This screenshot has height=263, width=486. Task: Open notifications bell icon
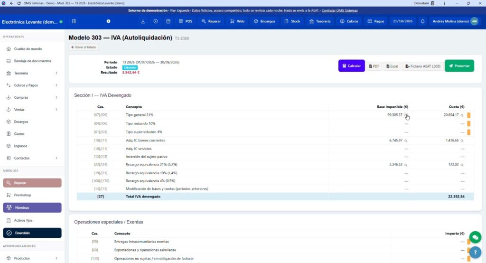pyautogui.click(x=422, y=21)
